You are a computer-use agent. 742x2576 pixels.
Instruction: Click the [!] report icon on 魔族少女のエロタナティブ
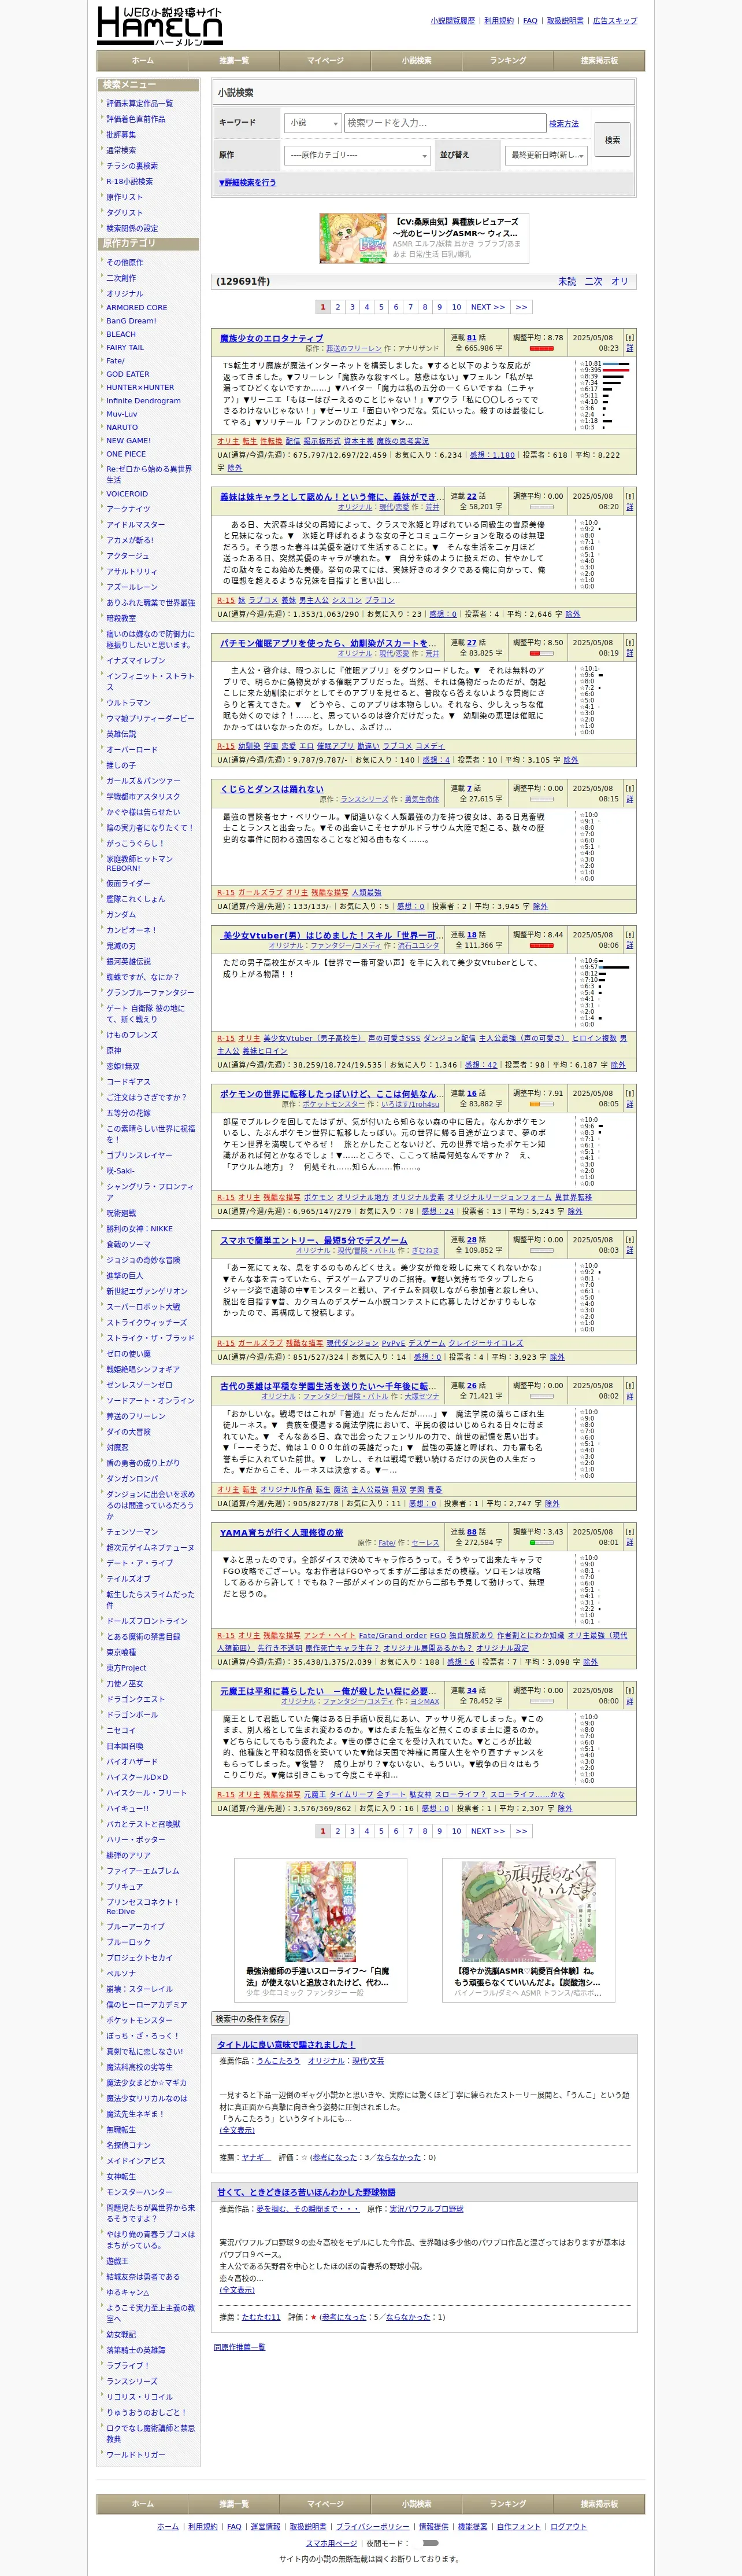coord(629,338)
